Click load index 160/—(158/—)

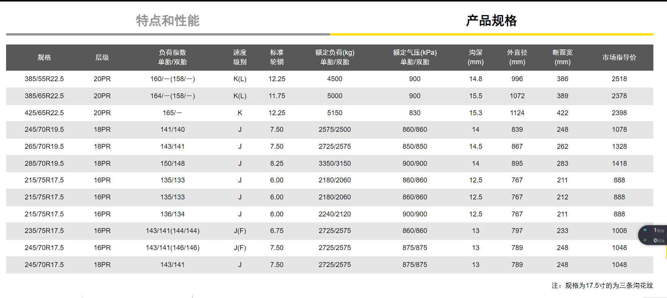173,79
